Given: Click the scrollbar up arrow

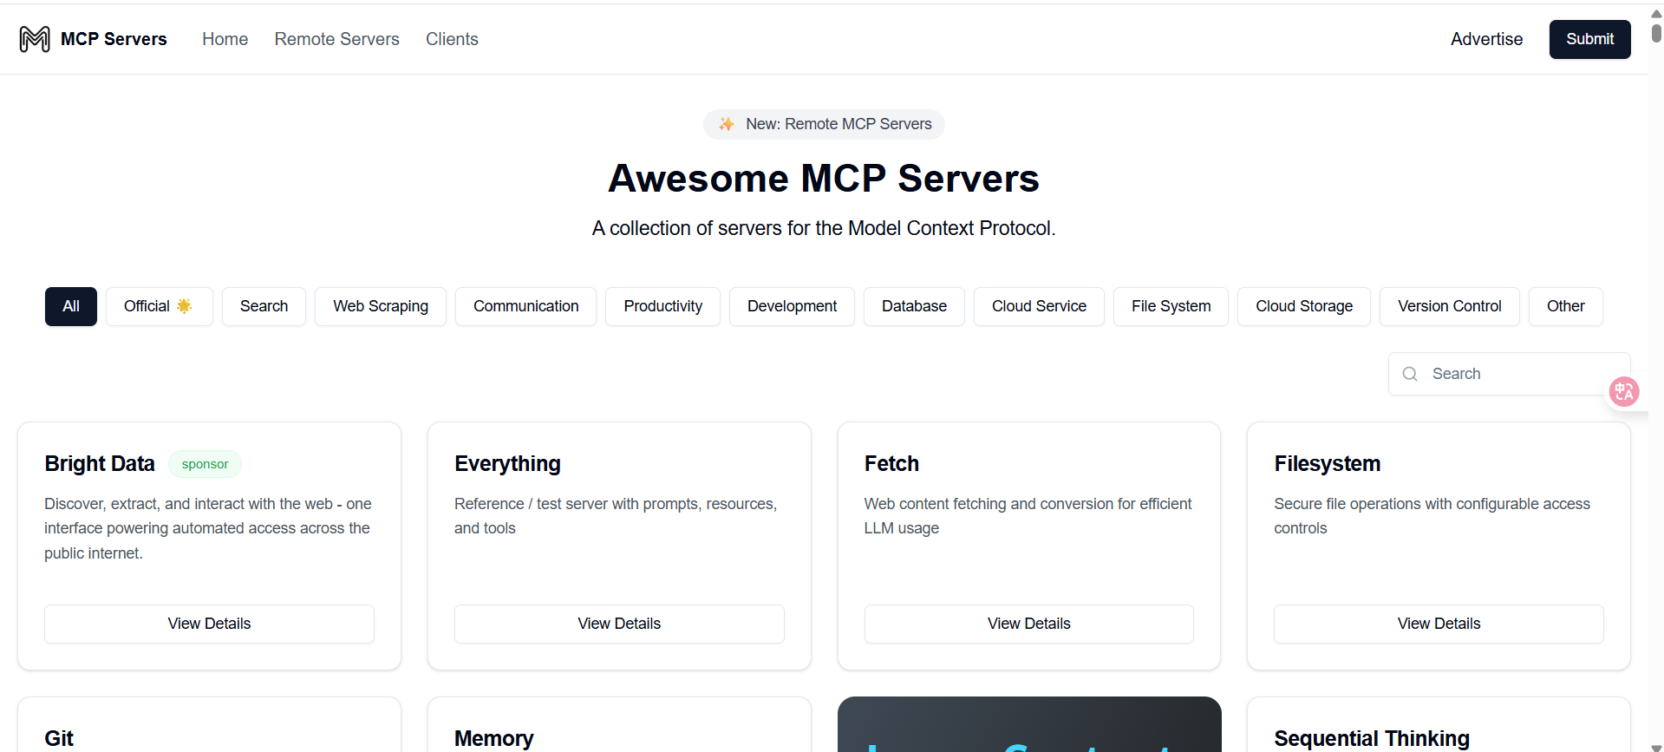Looking at the screenshot, I should [x=1656, y=14].
